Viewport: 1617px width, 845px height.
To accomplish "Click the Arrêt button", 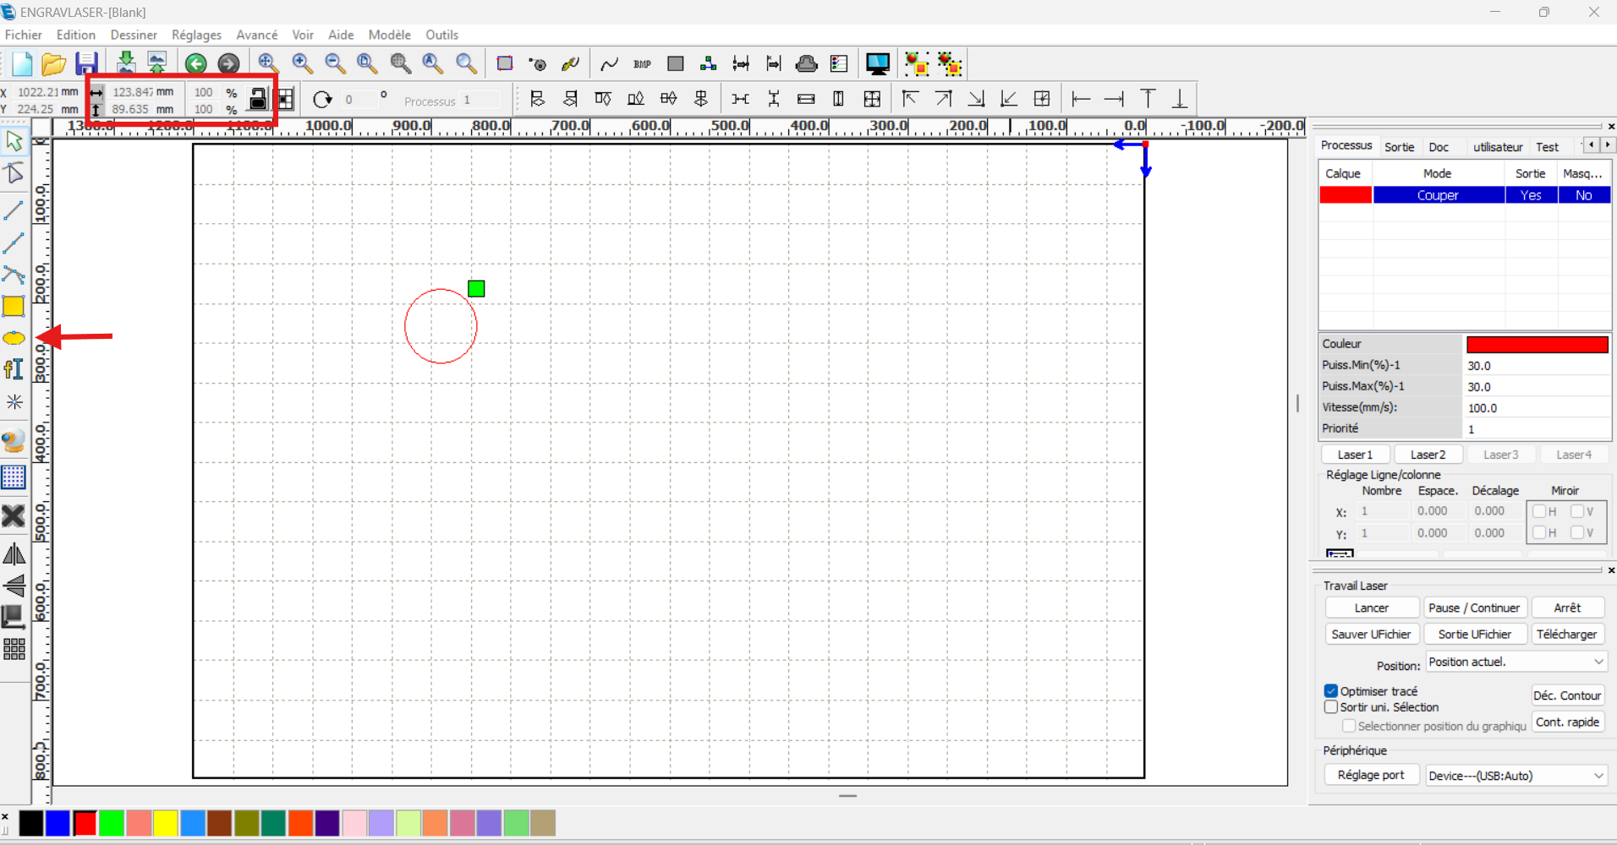I will (1567, 608).
